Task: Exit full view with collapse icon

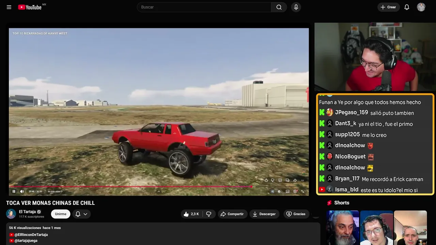Action: click(302, 192)
